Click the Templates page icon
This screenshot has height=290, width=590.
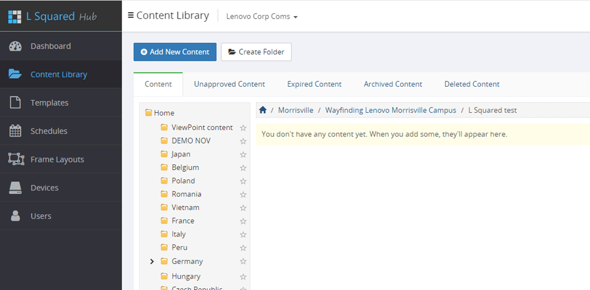click(x=15, y=103)
